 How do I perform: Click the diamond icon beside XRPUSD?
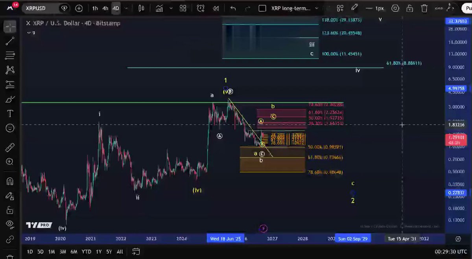click(x=65, y=8)
